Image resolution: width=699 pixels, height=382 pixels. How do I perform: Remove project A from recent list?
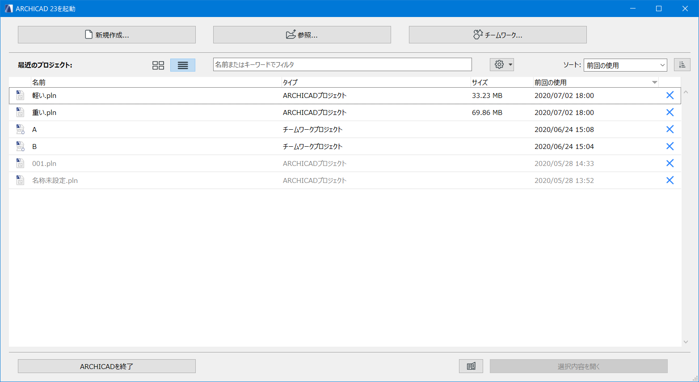(x=670, y=129)
